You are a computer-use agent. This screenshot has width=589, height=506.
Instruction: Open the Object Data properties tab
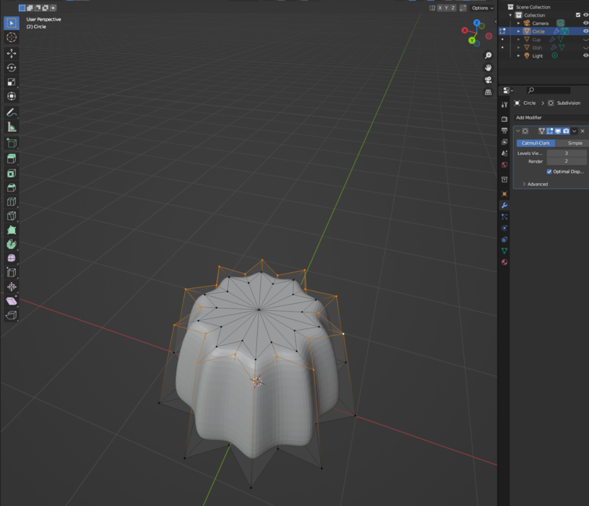(x=504, y=251)
